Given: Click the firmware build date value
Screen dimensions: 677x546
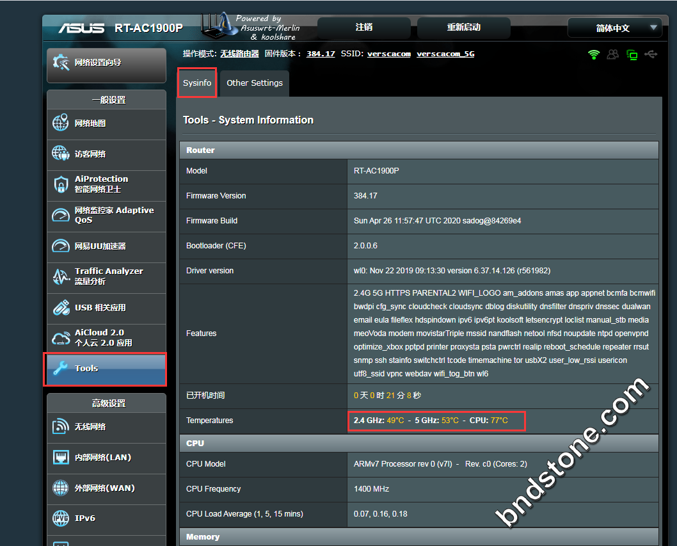Looking at the screenshot, I should pyautogui.click(x=438, y=221).
